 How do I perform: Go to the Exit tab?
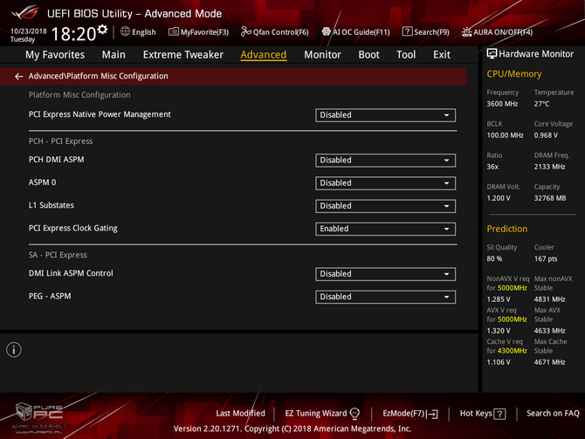(441, 55)
